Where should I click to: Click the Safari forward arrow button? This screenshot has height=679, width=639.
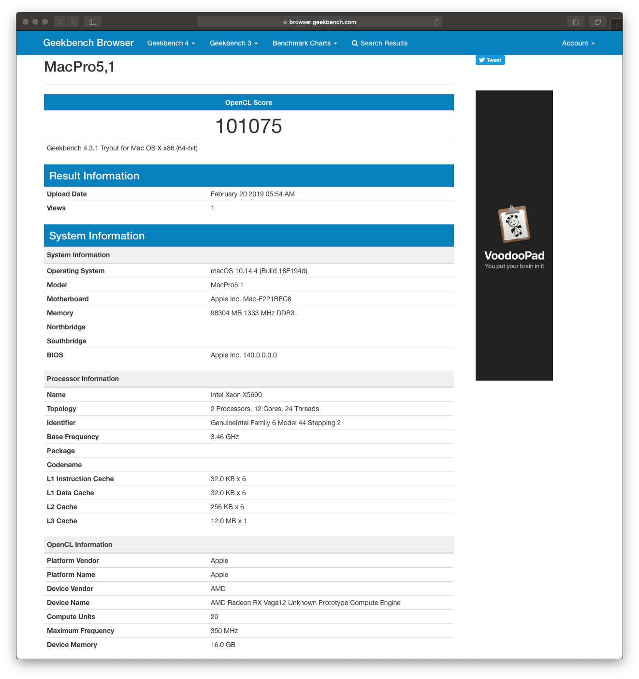tap(73, 22)
